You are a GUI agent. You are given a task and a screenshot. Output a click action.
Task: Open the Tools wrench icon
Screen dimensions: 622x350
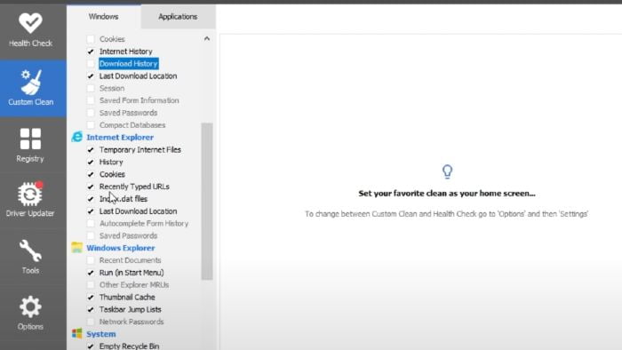[x=30, y=251]
